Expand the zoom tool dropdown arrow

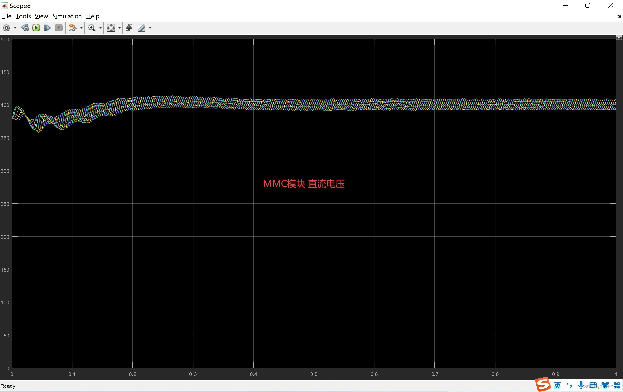100,28
